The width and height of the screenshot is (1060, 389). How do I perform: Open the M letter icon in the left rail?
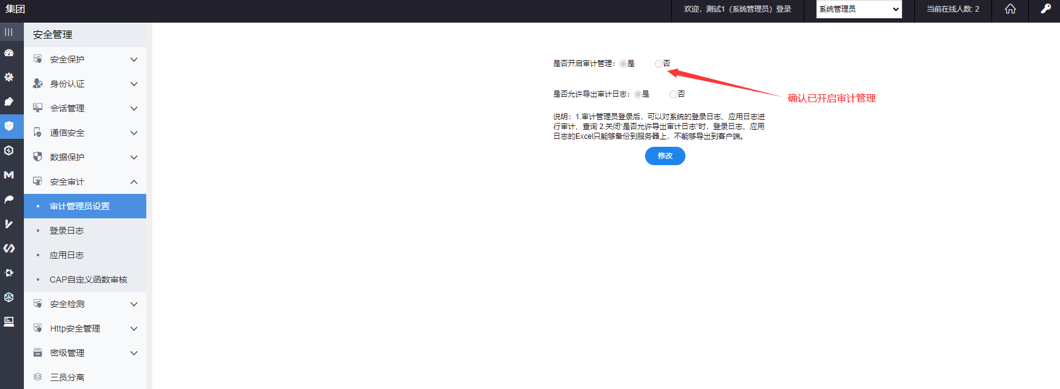pyautogui.click(x=9, y=175)
